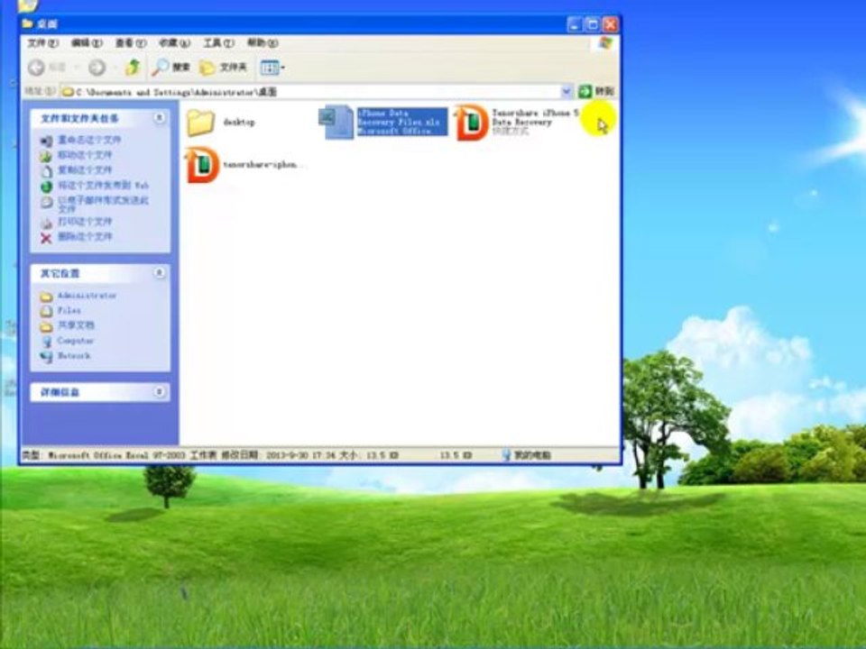Click the window title bar folder icon

point(28,23)
